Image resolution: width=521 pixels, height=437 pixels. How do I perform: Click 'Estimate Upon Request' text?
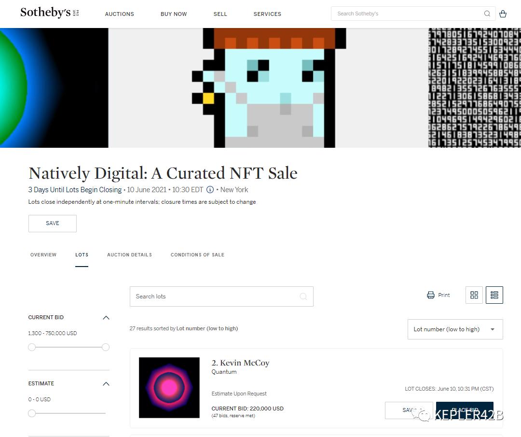pos(239,394)
